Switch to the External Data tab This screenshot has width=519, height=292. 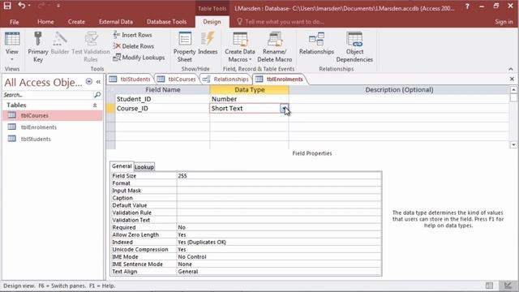115,22
